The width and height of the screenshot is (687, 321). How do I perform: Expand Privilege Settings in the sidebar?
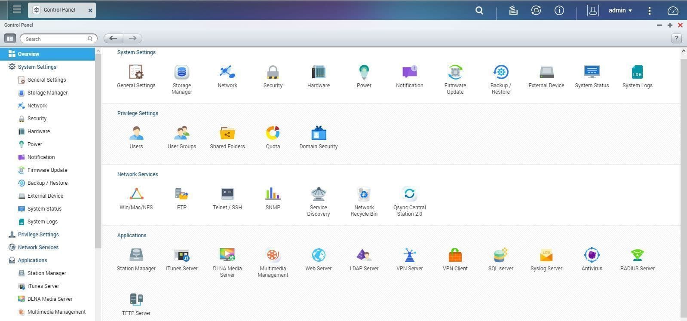click(38, 235)
